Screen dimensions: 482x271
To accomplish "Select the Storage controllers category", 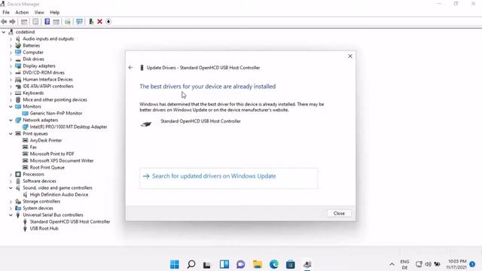I will (41, 201).
